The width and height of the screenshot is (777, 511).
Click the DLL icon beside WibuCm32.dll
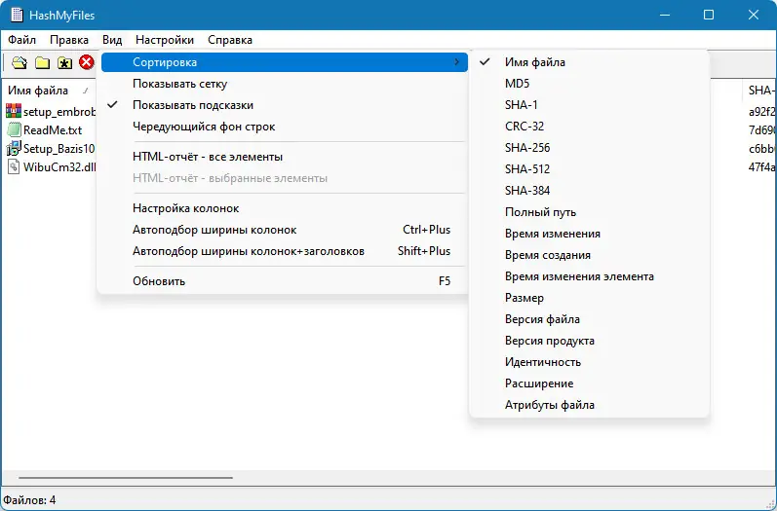click(14, 166)
